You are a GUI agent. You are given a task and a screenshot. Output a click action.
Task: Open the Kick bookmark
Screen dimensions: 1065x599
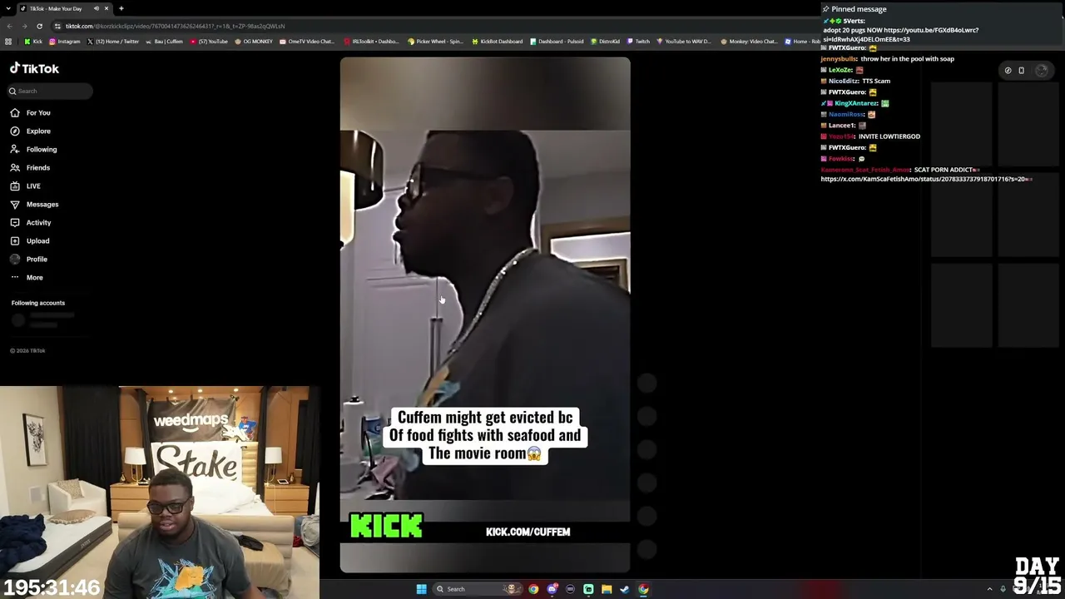[x=33, y=42]
